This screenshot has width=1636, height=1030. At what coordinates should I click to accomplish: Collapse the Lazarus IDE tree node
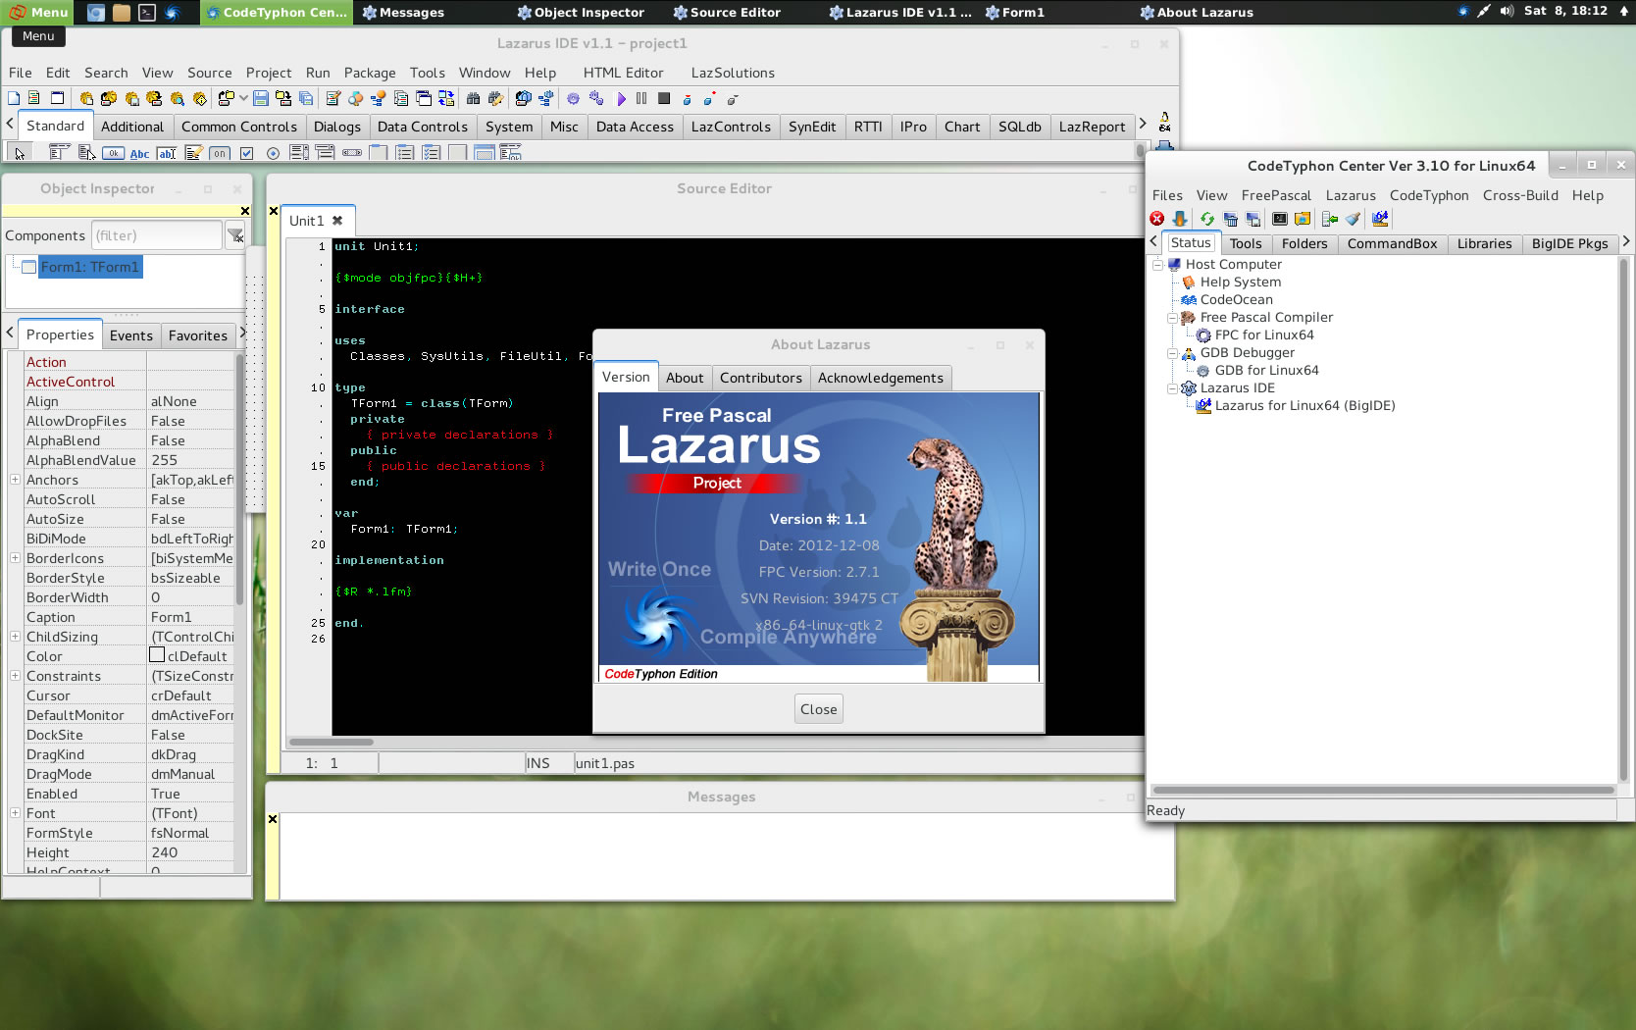1172,388
